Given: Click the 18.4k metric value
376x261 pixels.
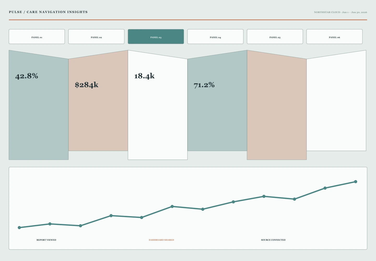Looking at the screenshot, I should pos(144,76).
